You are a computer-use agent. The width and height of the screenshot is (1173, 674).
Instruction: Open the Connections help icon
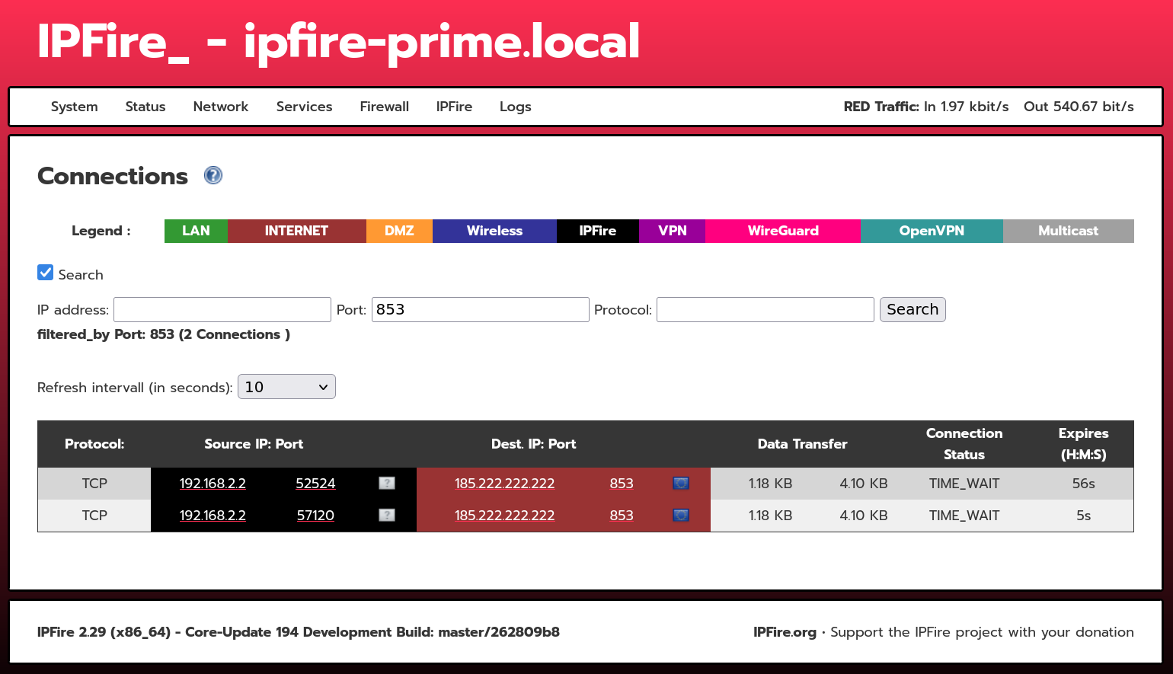pyautogui.click(x=213, y=175)
